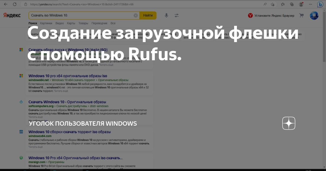Open search filter settings sliders icon
Screen dimensions: 326x171
177,15
